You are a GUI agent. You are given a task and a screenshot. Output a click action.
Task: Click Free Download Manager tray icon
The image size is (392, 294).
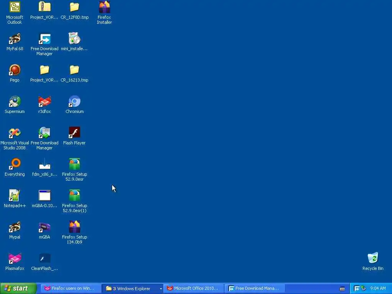click(357, 289)
